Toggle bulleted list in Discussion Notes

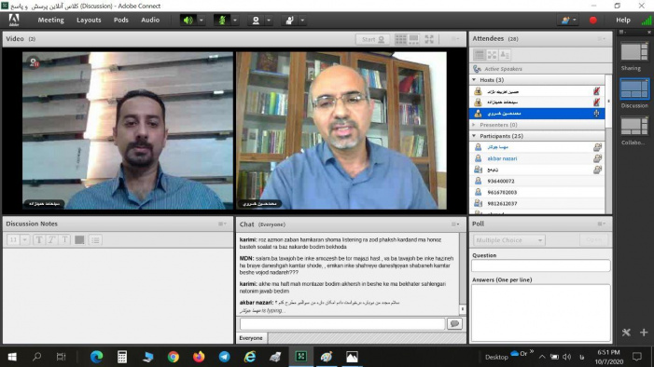(95, 240)
